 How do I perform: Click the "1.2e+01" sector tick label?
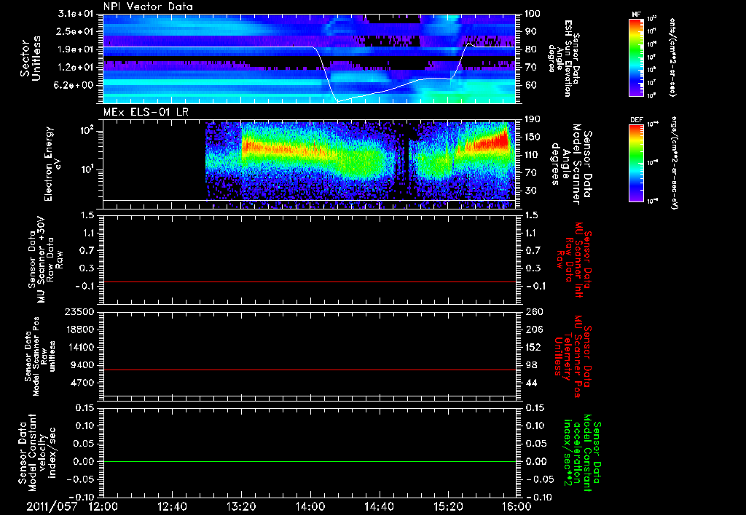pyautogui.click(x=76, y=68)
